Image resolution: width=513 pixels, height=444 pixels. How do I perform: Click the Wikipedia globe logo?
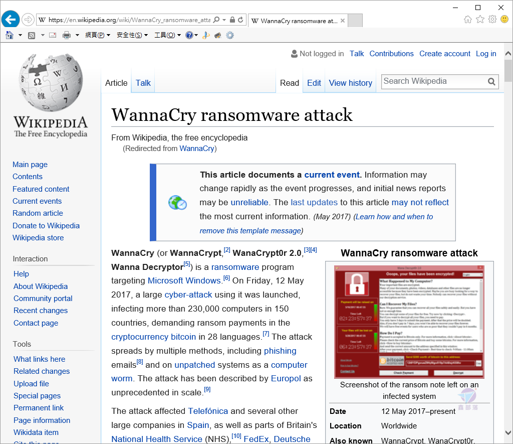51,82
